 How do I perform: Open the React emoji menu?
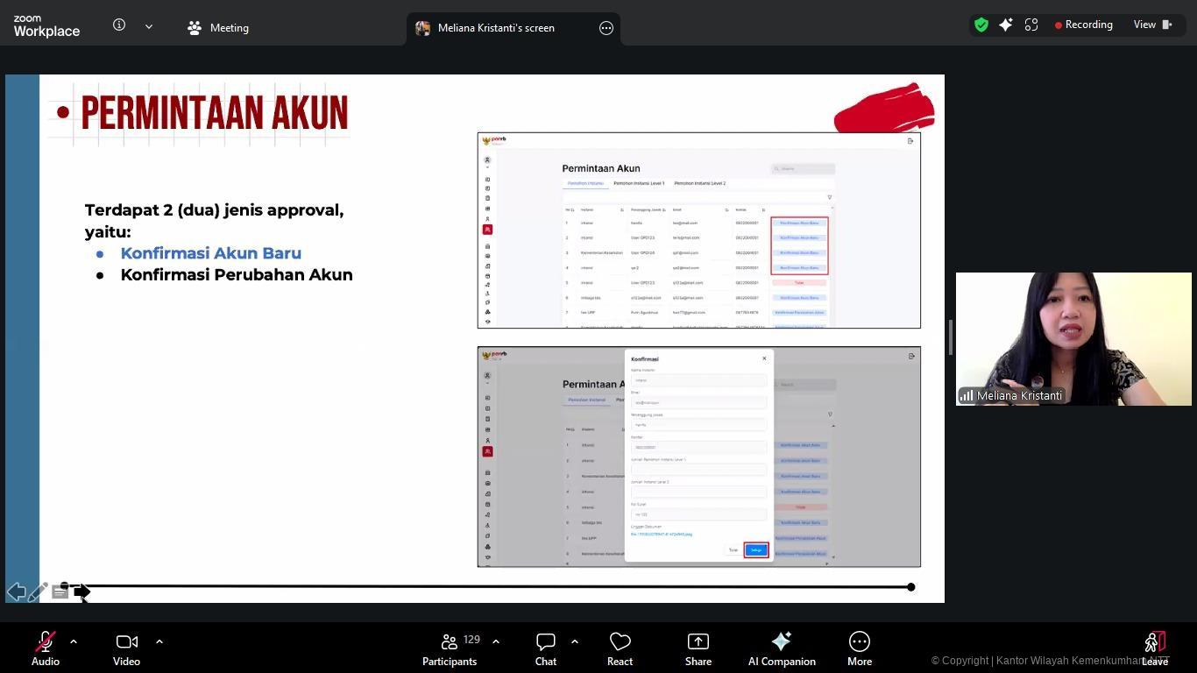click(620, 648)
